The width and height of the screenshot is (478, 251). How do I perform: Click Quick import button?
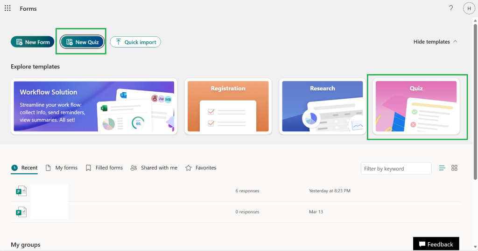pos(135,42)
